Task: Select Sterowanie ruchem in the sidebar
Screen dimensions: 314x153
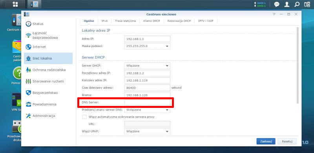Action: pyautogui.click(x=48, y=81)
